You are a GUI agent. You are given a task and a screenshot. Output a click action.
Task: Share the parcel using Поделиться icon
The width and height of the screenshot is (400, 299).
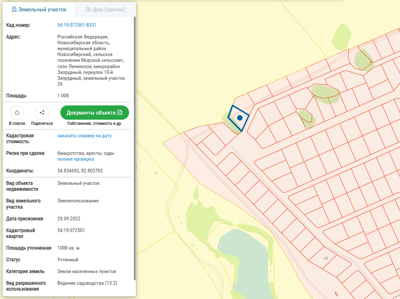pos(42,113)
